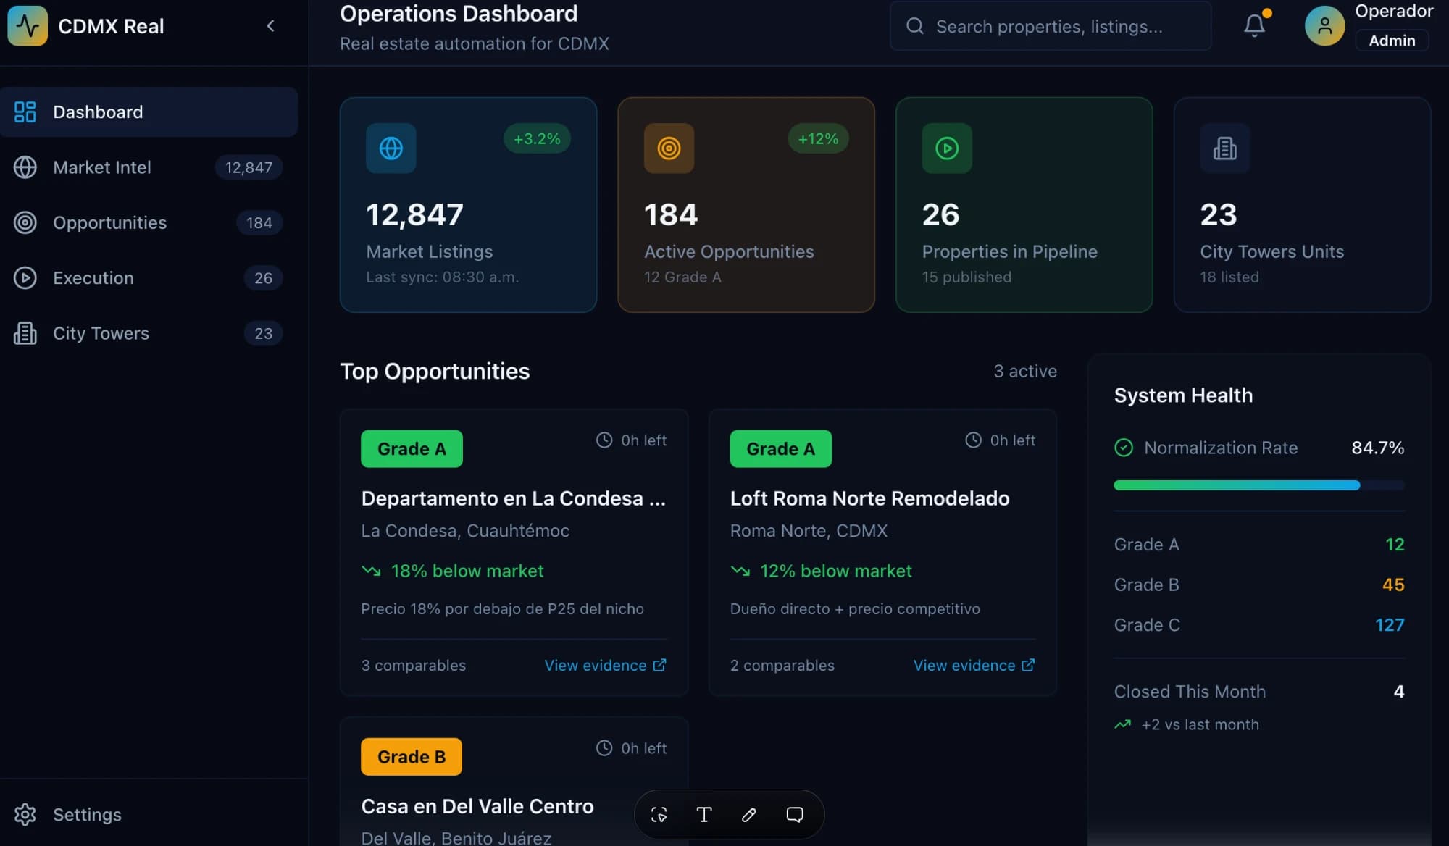
Task: Click the Settings gear icon
Action: point(25,814)
